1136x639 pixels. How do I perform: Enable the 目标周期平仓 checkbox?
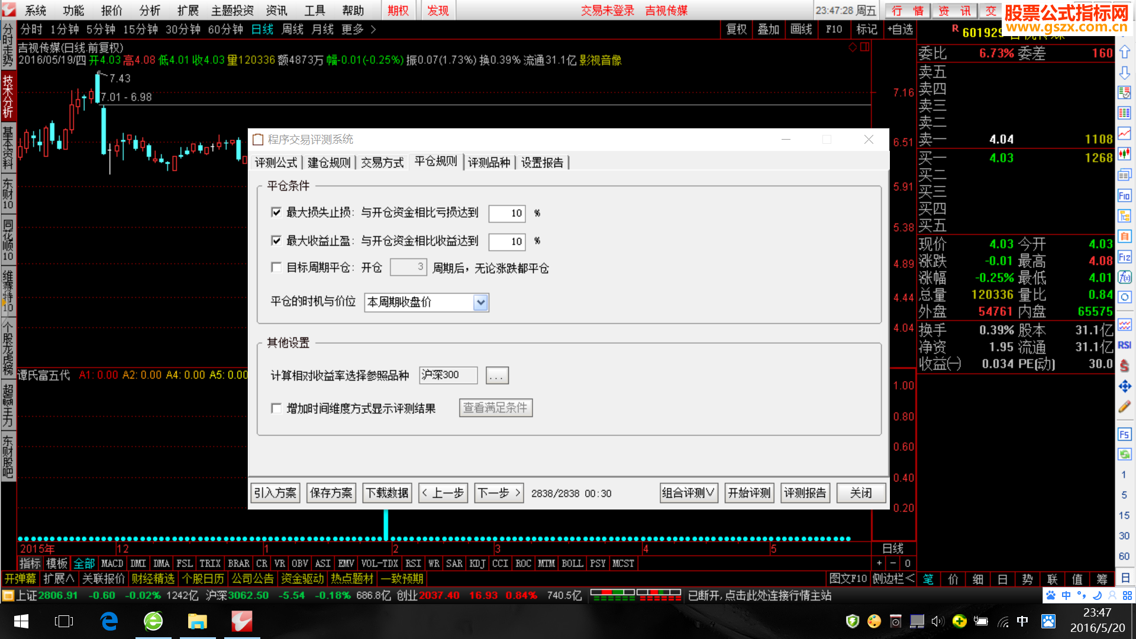coord(276,267)
